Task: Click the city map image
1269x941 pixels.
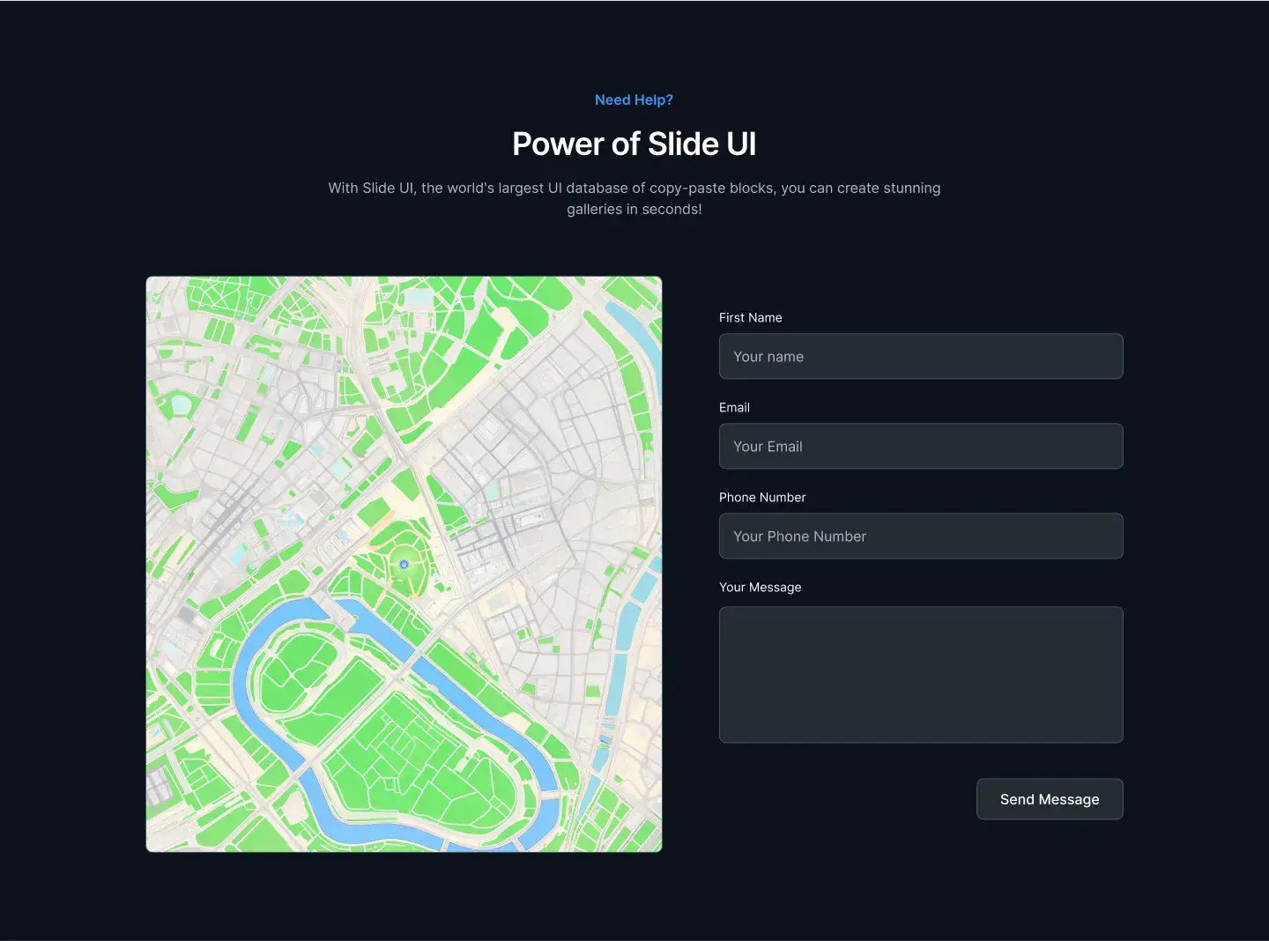Action: click(x=404, y=564)
